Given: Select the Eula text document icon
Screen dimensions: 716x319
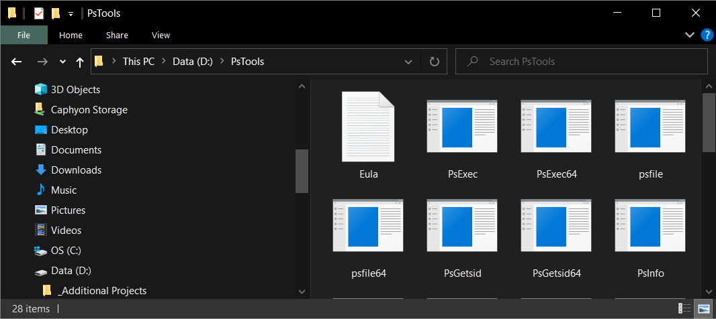Looking at the screenshot, I should [368, 127].
